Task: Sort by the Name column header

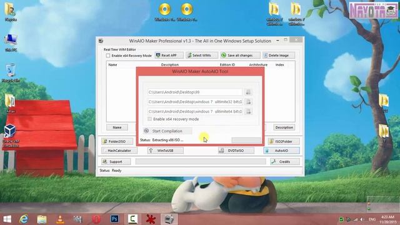Action: (112, 65)
